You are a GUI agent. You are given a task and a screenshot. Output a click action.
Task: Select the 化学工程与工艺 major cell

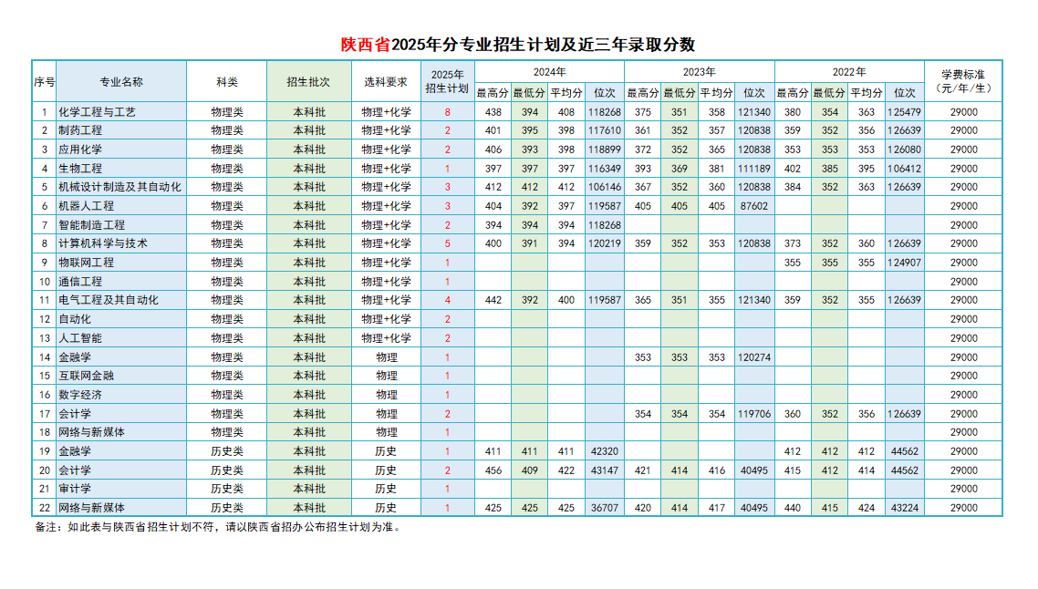pos(97,111)
